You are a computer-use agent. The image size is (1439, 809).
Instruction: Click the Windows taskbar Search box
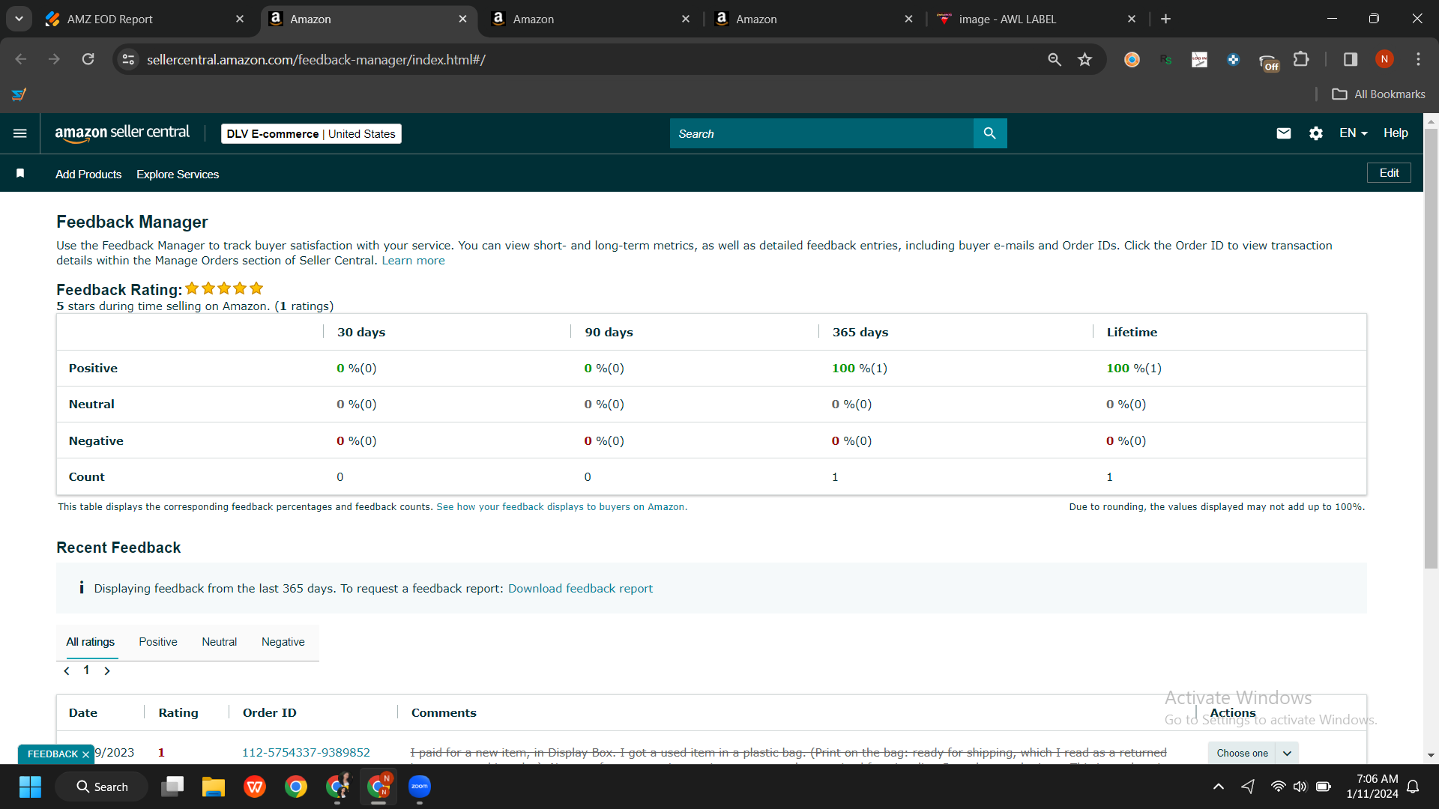coord(102,787)
